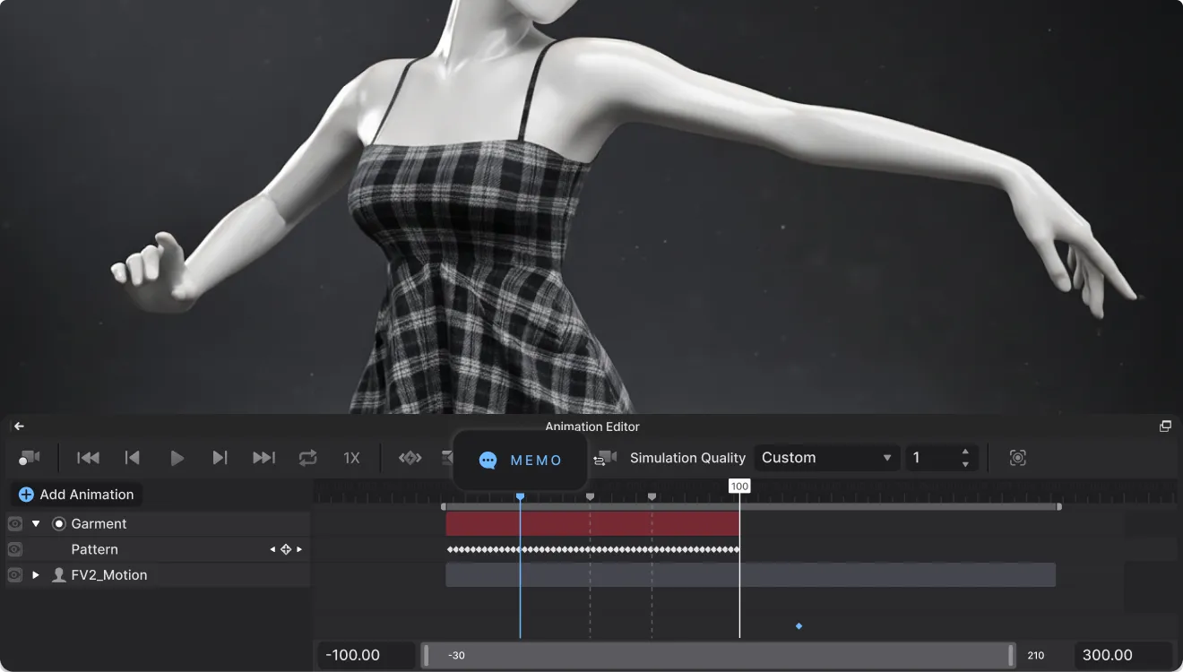Click the 1X playback speed icon
The image size is (1183, 672).
click(351, 458)
